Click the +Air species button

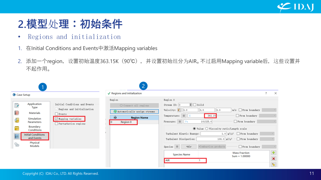[189, 146]
